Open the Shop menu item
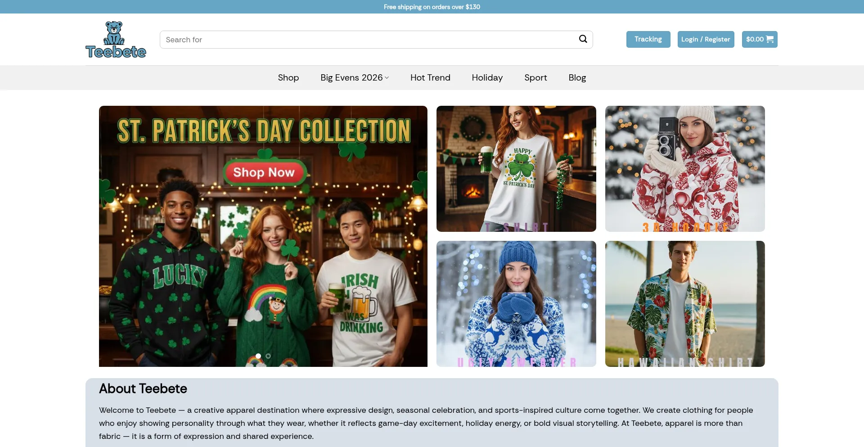Screen dimensions: 864x447 coord(288,77)
